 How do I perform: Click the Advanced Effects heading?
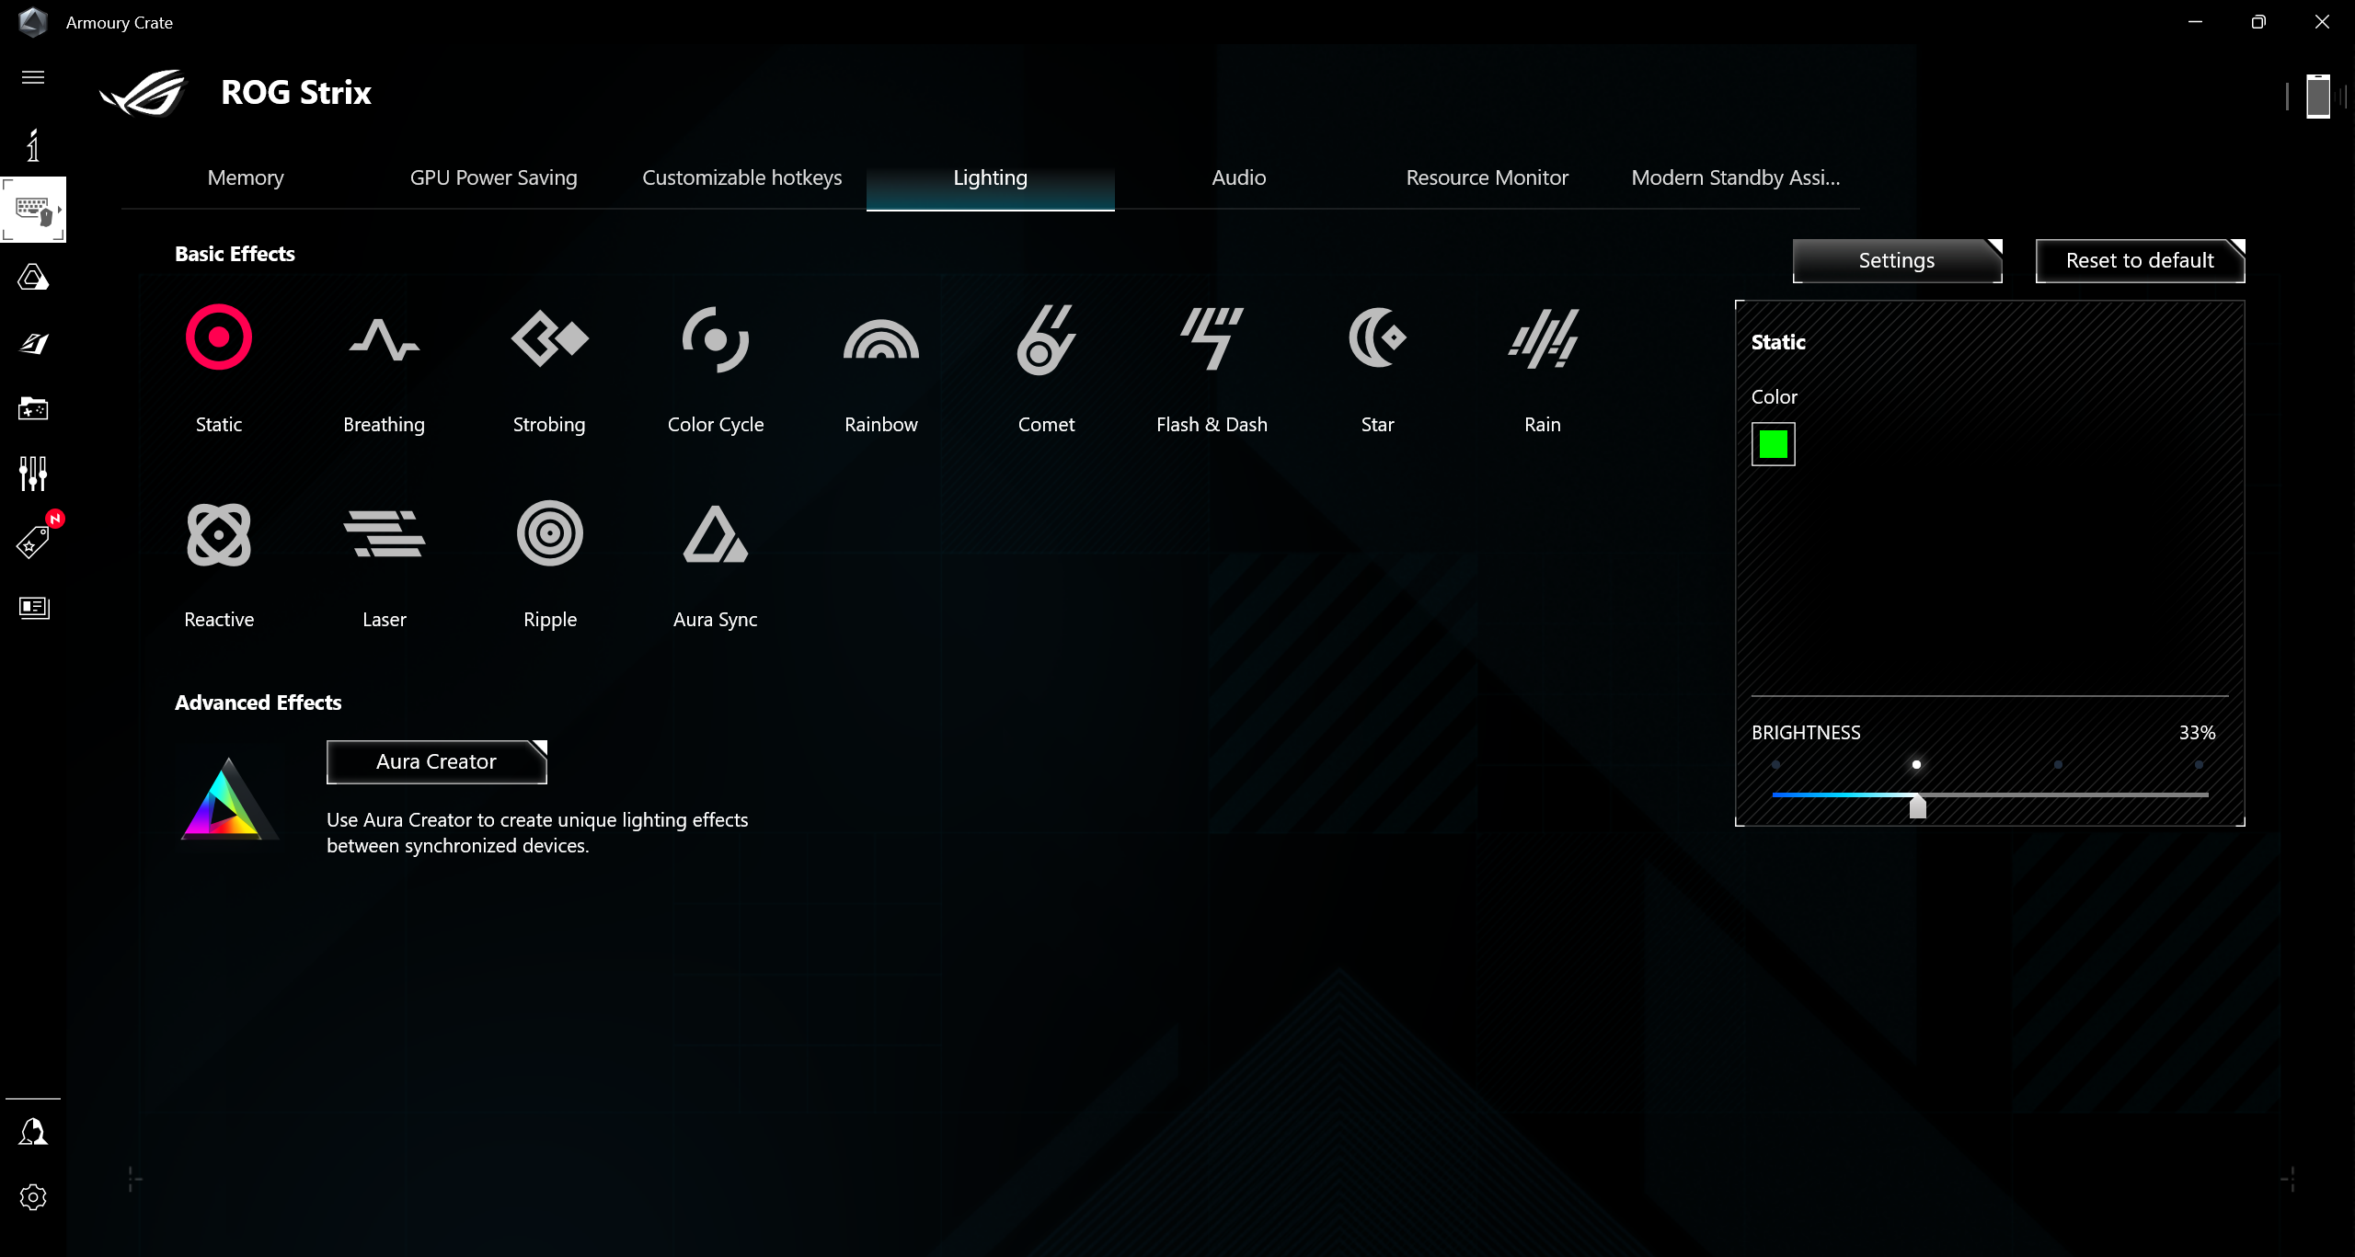click(x=258, y=703)
